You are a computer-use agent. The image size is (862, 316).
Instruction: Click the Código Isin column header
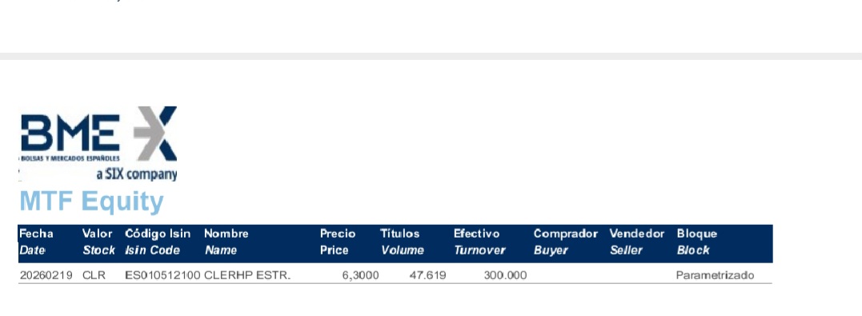coord(158,242)
